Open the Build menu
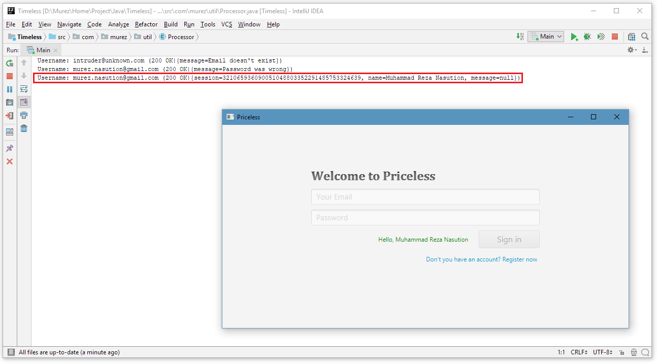 click(x=171, y=24)
